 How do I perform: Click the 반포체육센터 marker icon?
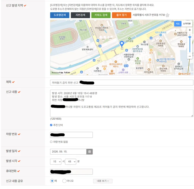[88, 47]
